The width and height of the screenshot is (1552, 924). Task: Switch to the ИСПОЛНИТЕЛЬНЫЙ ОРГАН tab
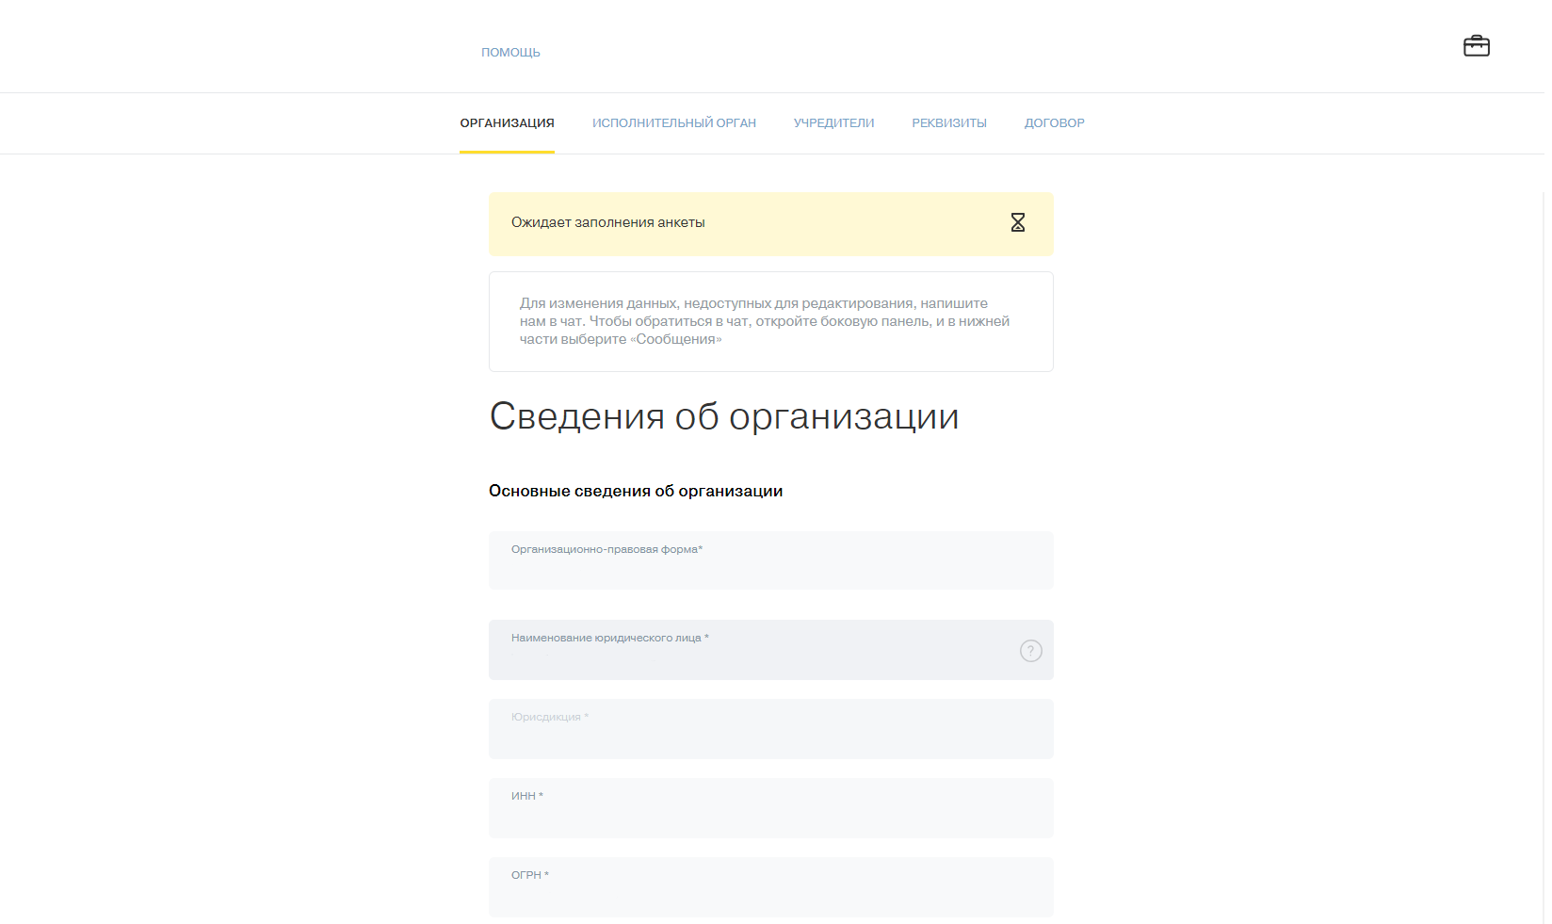[x=673, y=123]
